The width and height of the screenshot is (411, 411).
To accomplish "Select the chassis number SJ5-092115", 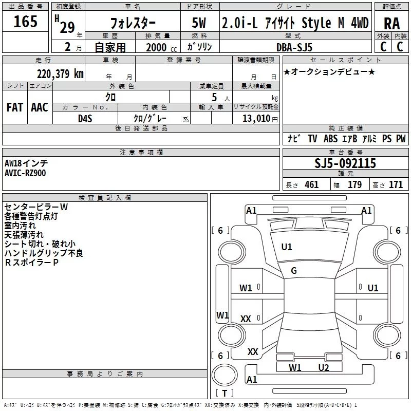I will (345, 163).
